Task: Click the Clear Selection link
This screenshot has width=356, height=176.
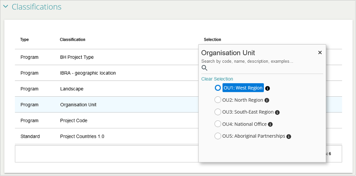Action: click(x=217, y=79)
